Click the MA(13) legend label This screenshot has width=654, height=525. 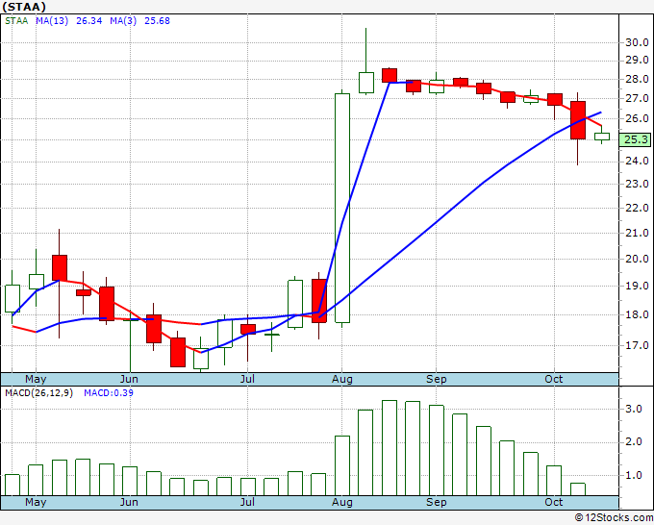pyautogui.click(x=52, y=21)
